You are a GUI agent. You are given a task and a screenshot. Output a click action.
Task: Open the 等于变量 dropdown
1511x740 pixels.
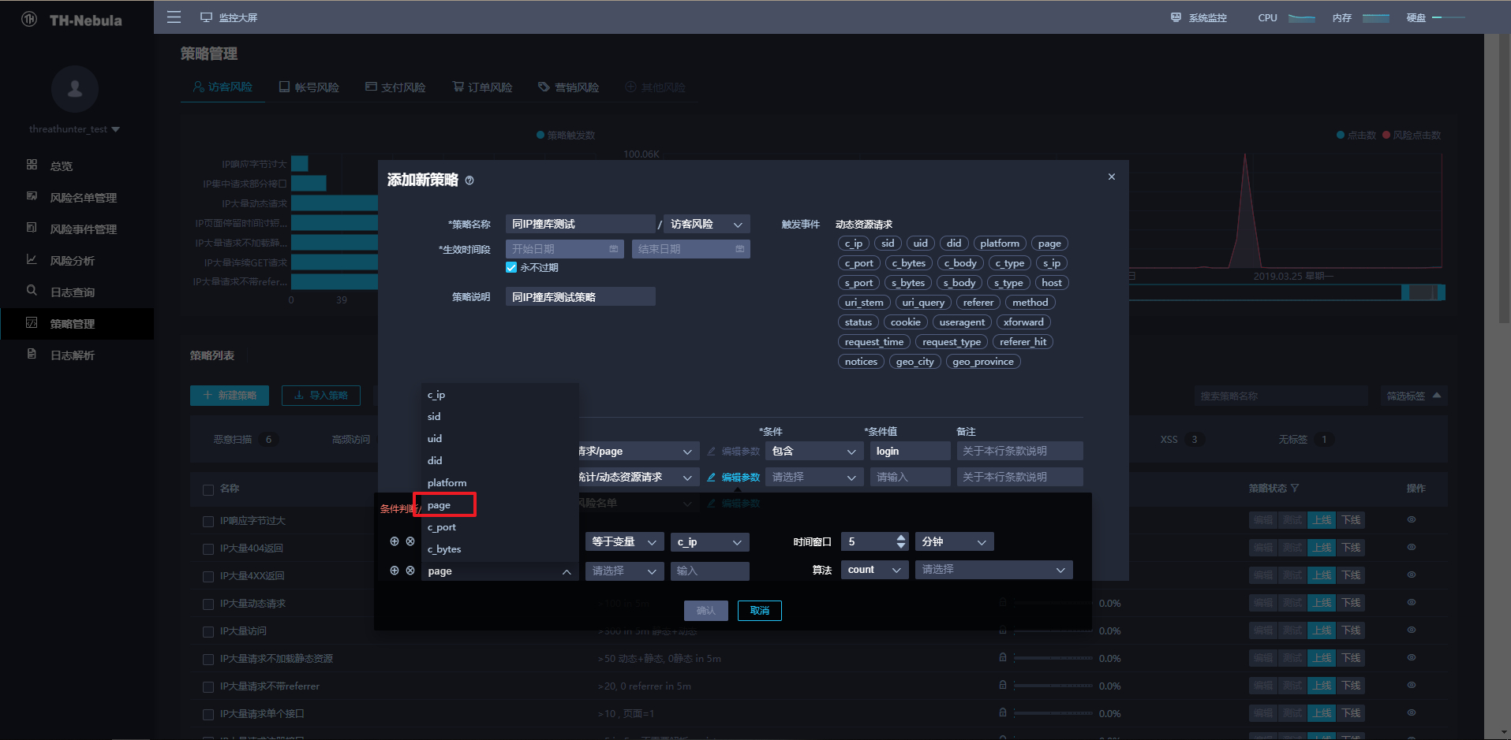point(624,542)
